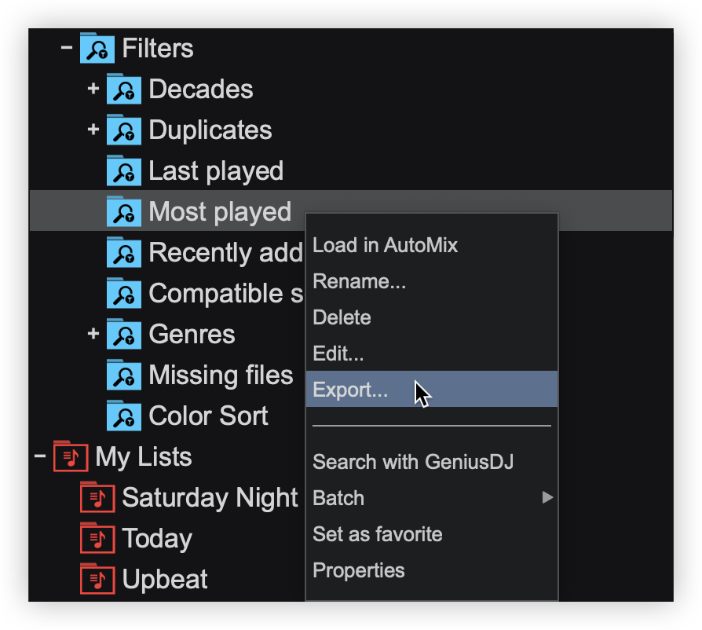The height and width of the screenshot is (630, 702).
Task: Collapse the Filters folder
Action: click(67, 48)
